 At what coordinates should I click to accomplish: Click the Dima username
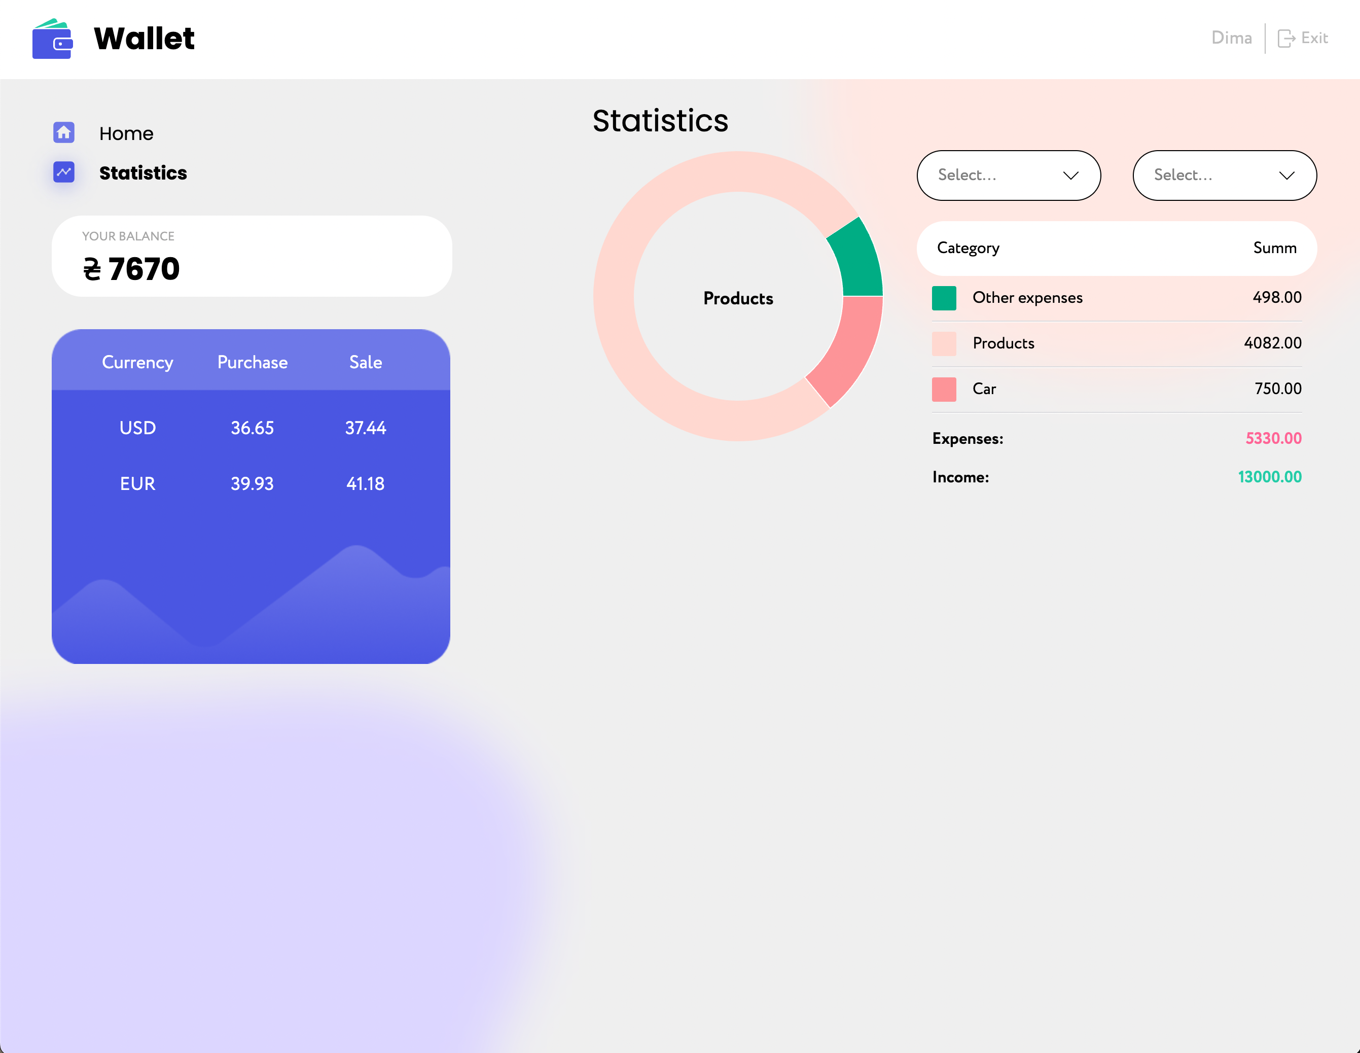[x=1231, y=38]
